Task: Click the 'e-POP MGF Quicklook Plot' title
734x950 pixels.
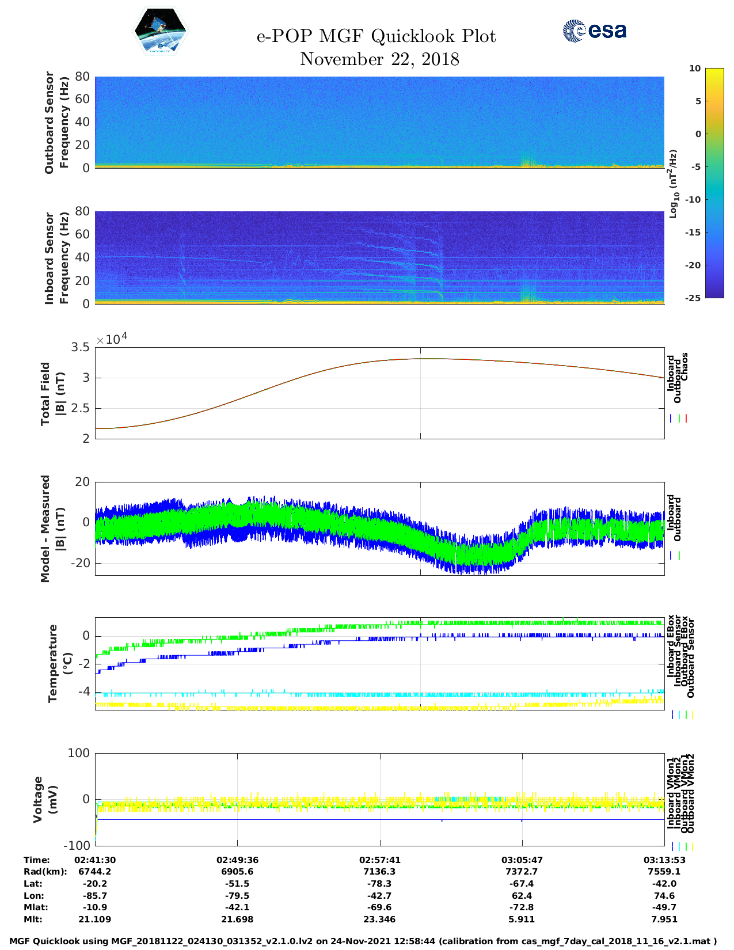Action: (376, 36)
